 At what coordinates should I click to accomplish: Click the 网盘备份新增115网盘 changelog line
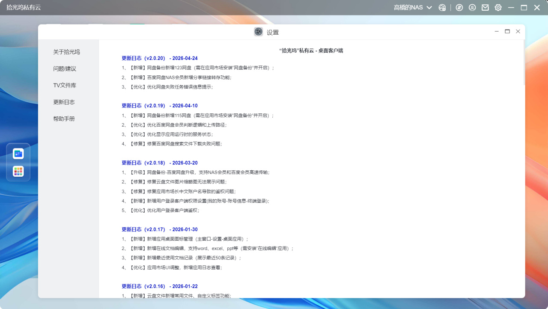point(198,116)
